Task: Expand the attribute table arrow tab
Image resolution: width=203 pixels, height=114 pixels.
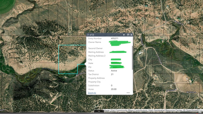Action: coord(99,111)
